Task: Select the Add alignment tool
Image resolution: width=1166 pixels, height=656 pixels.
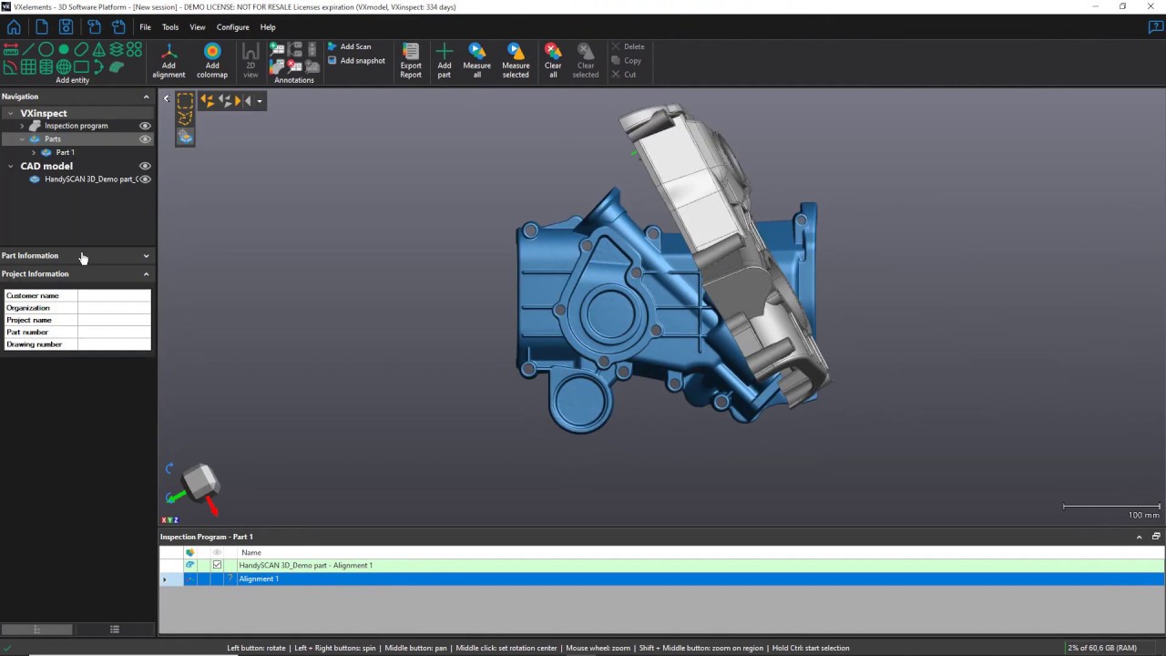Action: [169, 56]
